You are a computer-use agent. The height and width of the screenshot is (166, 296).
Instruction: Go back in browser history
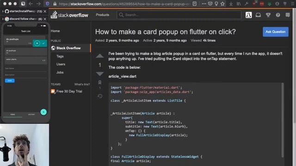(x=31, y=4)
